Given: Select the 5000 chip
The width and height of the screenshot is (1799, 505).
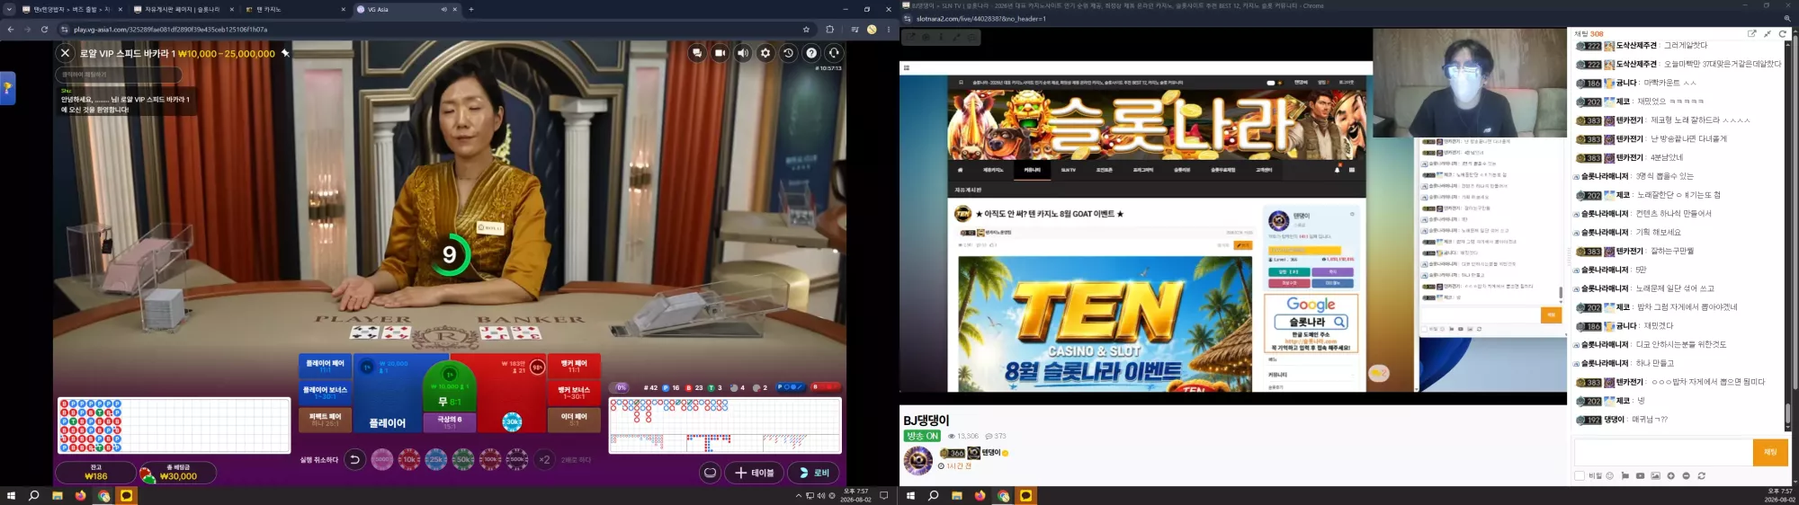Looking at the screenshot, I should pyautogui.click(x=382, y=459).
